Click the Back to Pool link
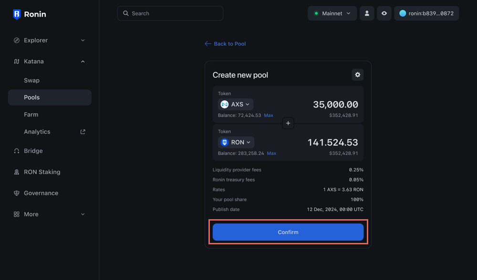The width and height of the screenshot is (477, 280). click(225, 44)
